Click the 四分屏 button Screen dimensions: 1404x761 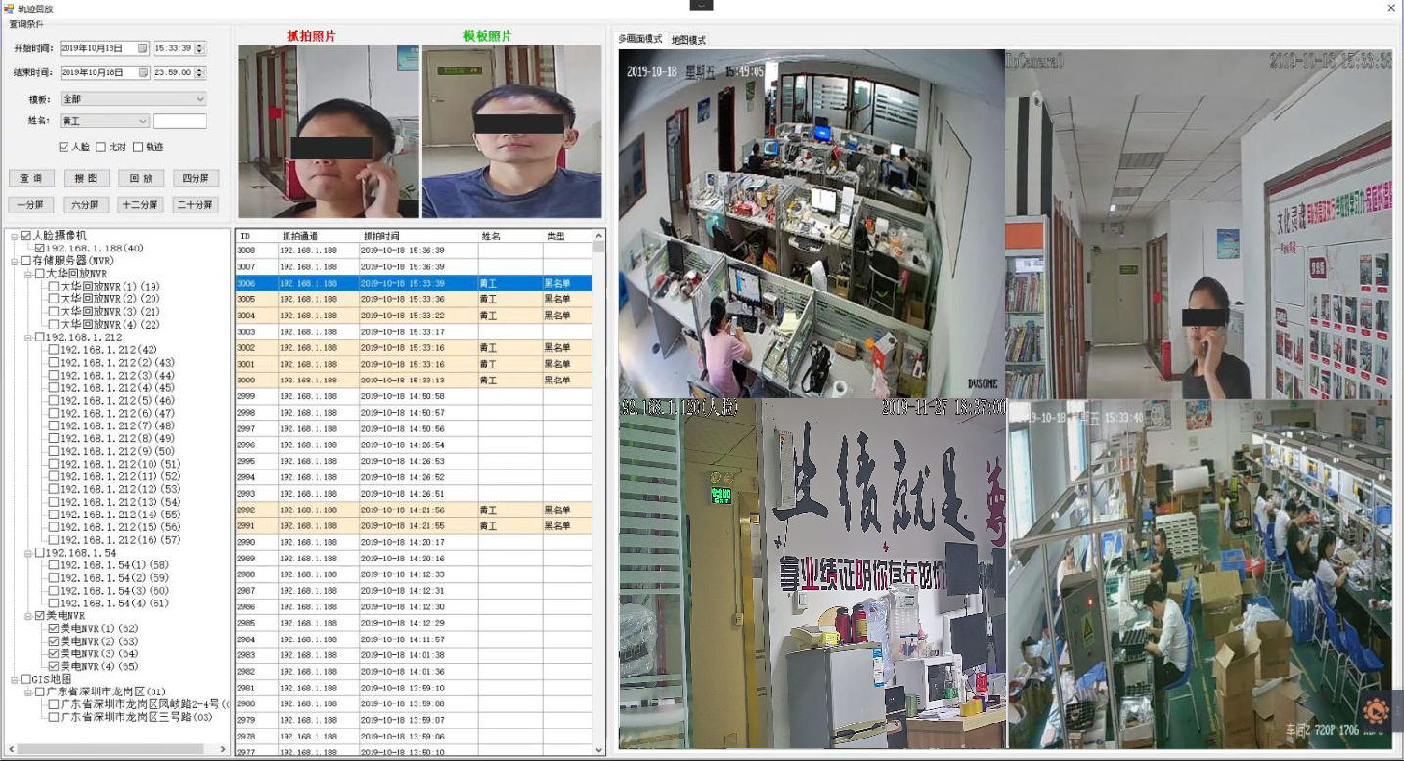click(x=196, y=179)
